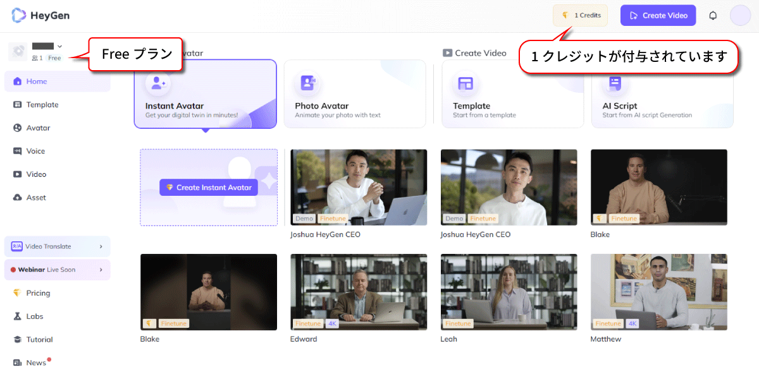Click the Pricing diamond icon
The image size is (759, 379).
tap(18, 293)
